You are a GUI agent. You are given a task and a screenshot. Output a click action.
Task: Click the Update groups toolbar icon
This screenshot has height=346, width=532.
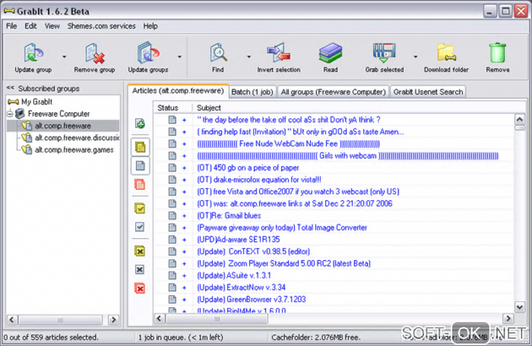tap(148, 53)
